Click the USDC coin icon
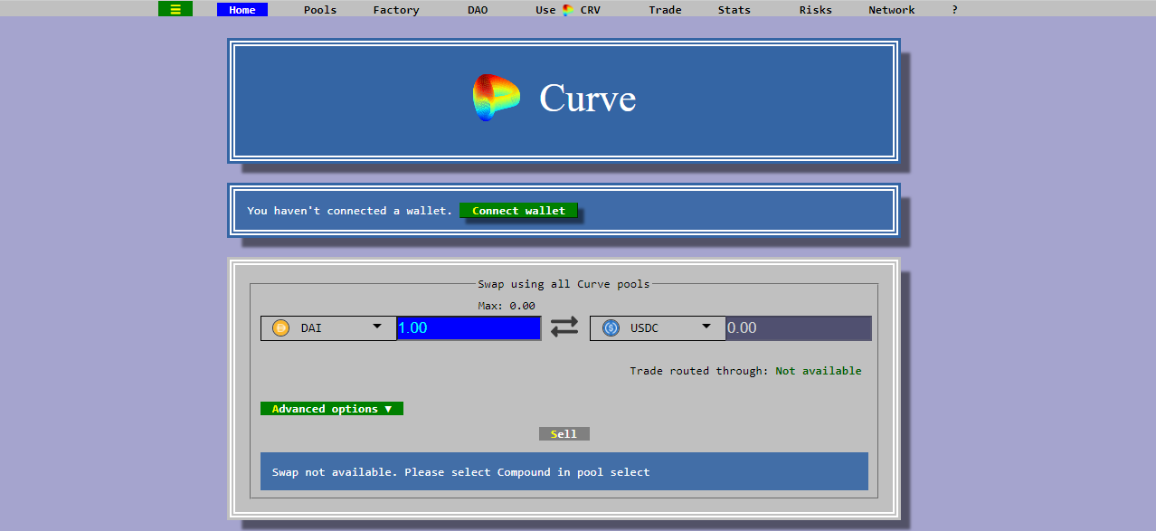Image resolution: width=1156 pixels, height=531 pixels. pos(611,327)
